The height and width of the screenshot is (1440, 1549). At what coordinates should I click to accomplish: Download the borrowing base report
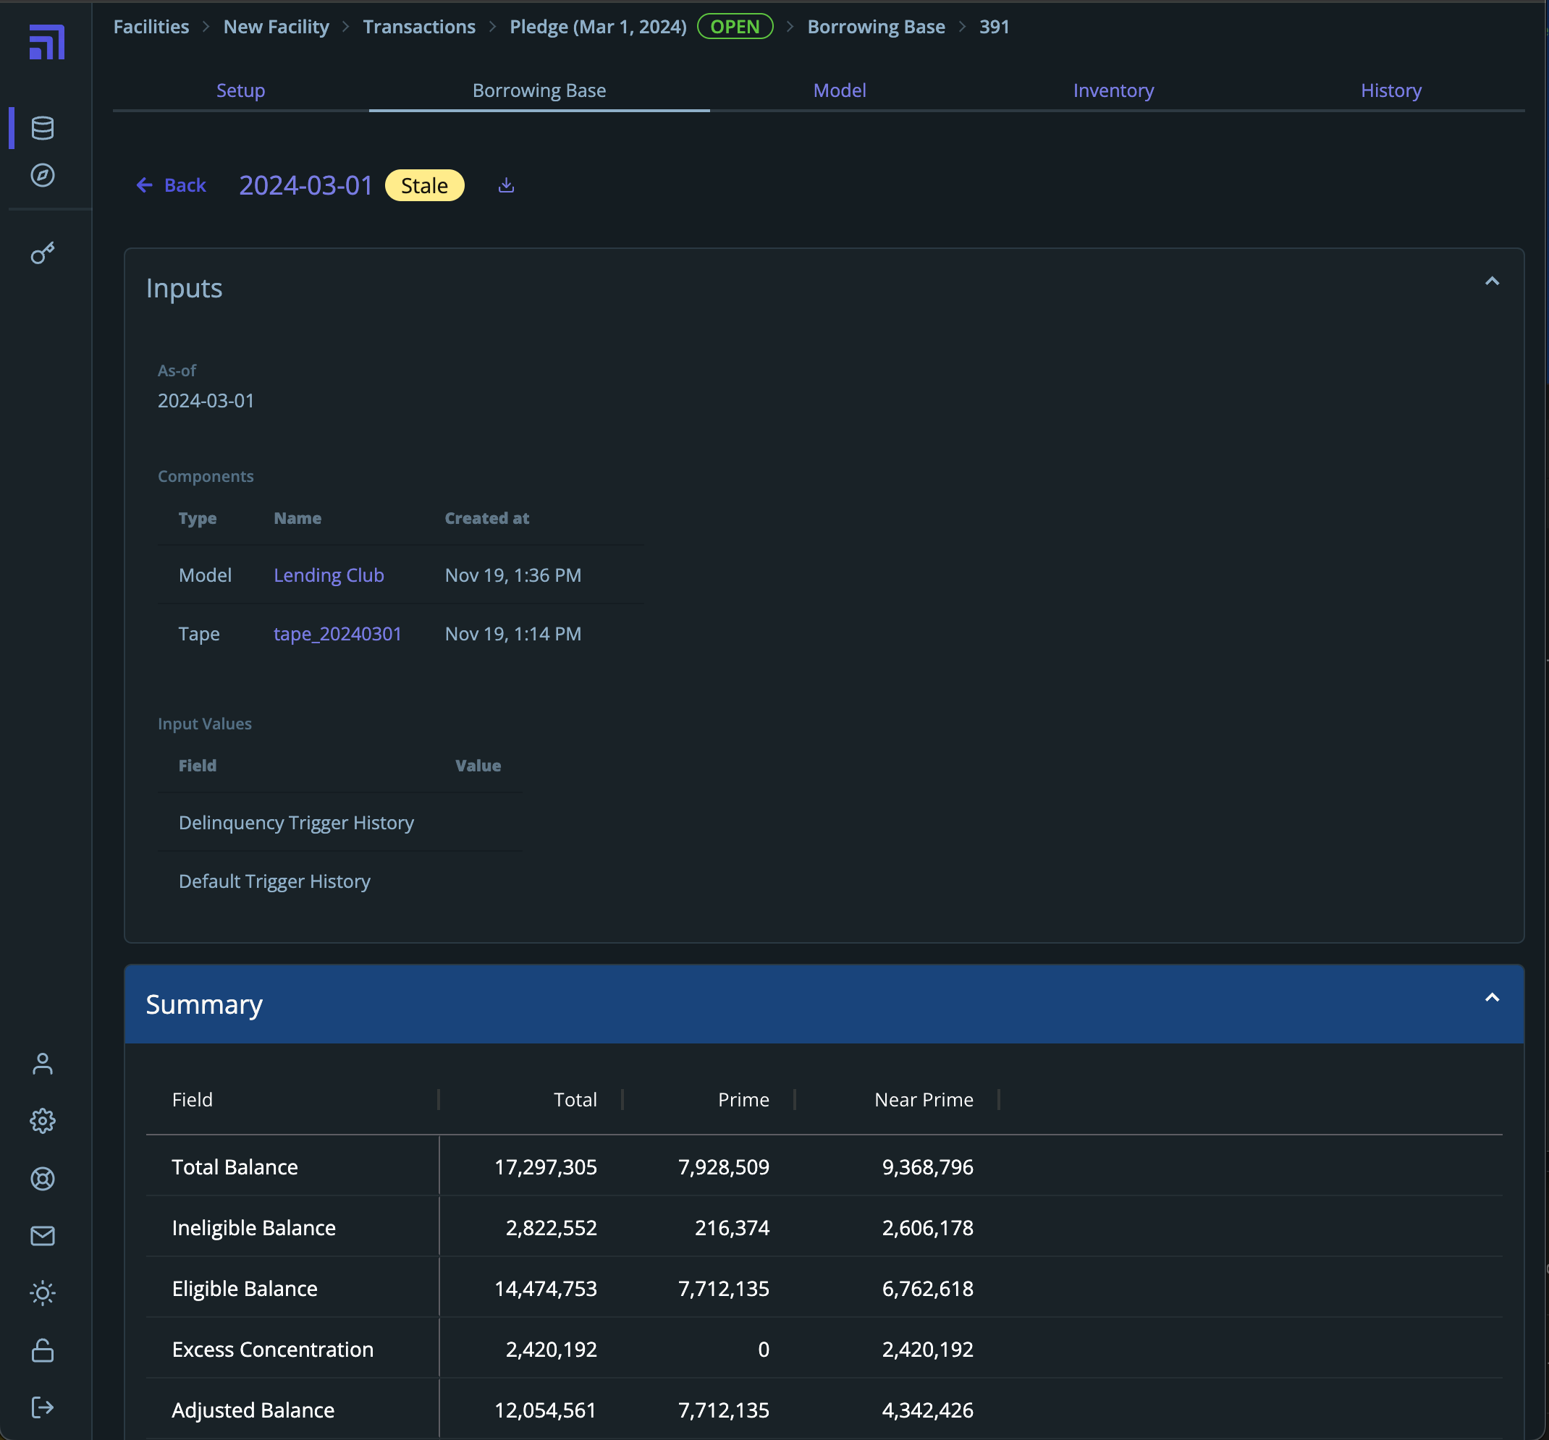(x=506, y=185)
